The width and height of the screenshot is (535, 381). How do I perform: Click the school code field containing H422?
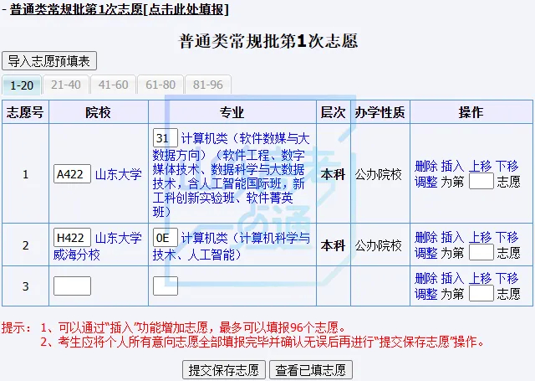[x=72, y=238]
